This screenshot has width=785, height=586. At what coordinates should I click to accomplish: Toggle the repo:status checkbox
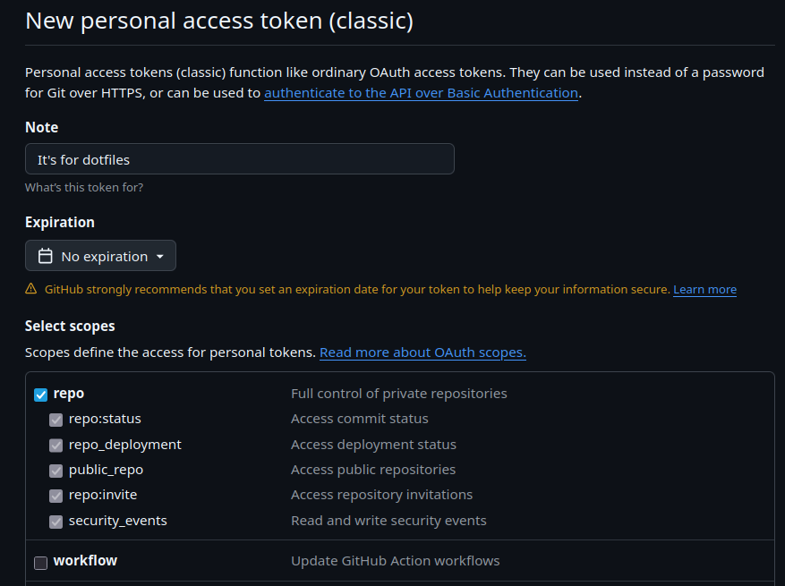(x=56, y=420)
